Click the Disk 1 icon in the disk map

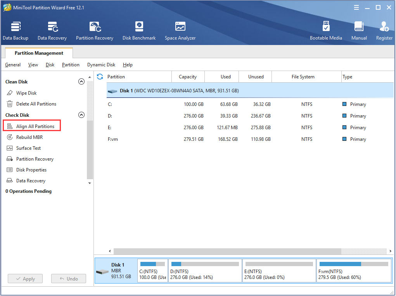[102, 272]
